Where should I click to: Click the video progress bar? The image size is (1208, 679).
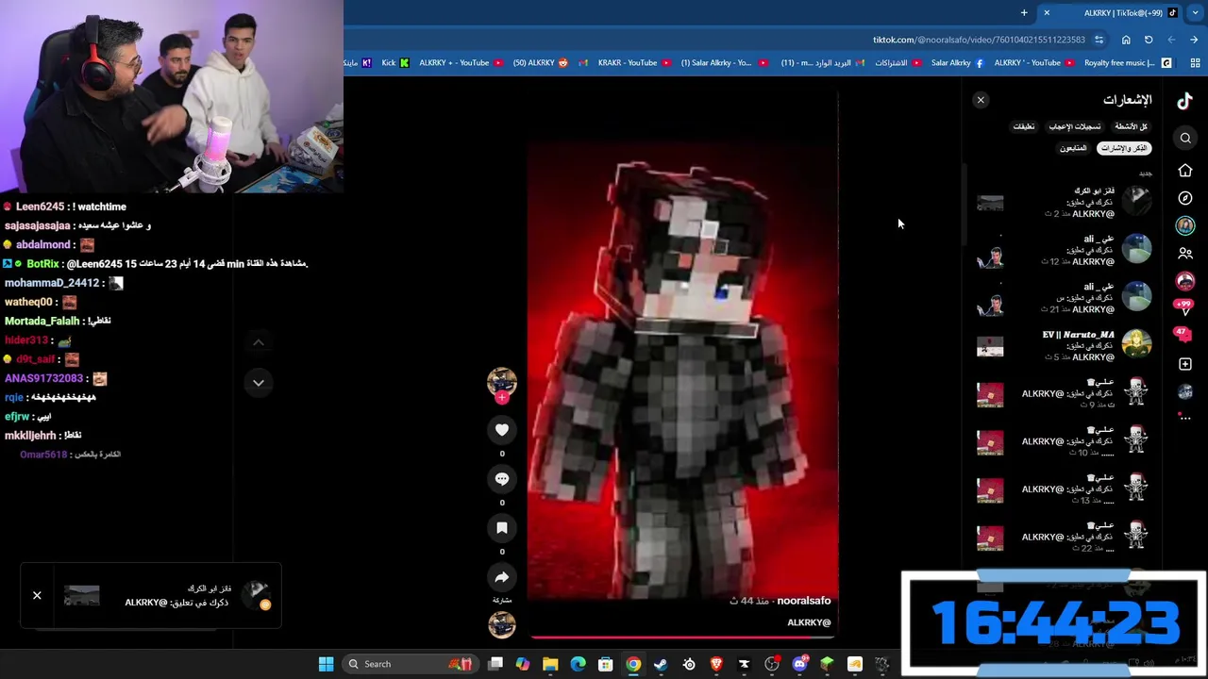coord(682,638)
